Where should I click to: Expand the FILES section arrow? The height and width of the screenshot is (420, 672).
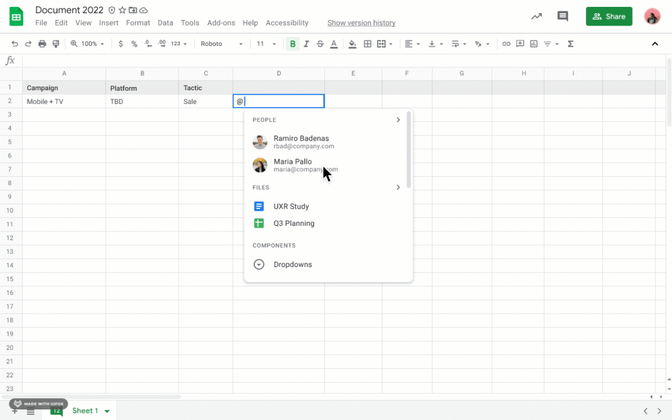click(398, 187)
